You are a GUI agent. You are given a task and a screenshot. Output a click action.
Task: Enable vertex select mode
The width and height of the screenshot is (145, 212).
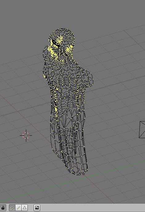12,208
